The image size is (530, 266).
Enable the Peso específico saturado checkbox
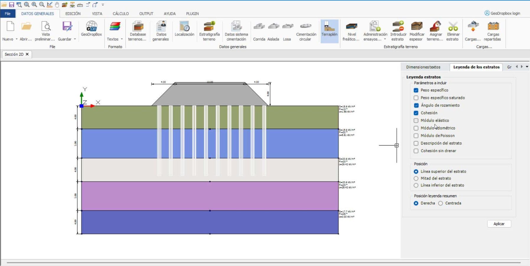[416, 98]
